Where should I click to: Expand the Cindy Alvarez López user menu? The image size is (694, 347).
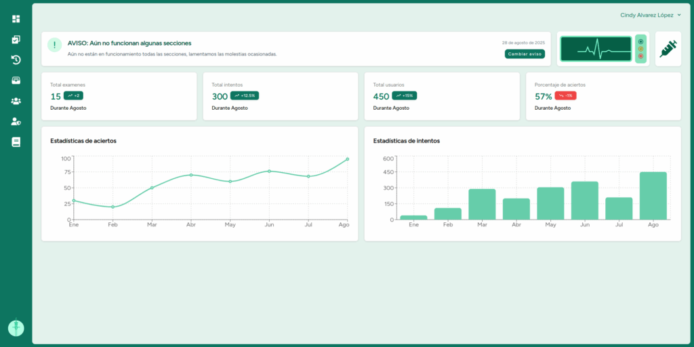click(x=651, y=15)
